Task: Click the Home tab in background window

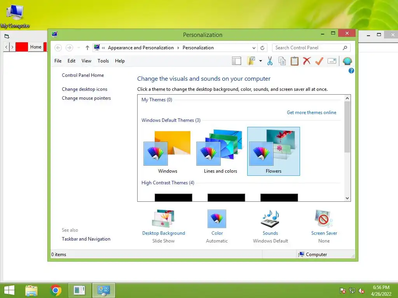Action: 36,47
